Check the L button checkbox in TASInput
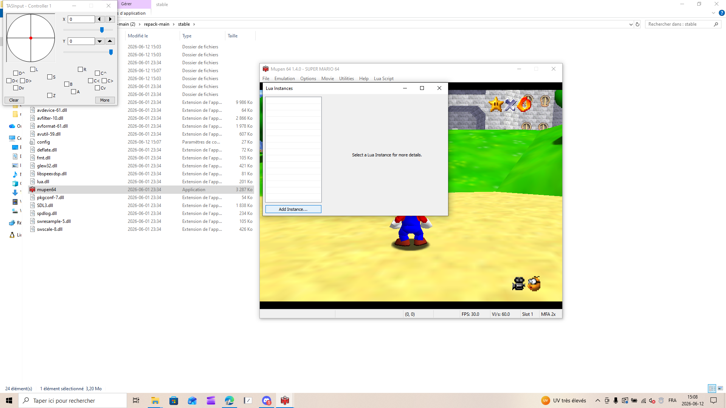726x408 pixels. (33, 70)
